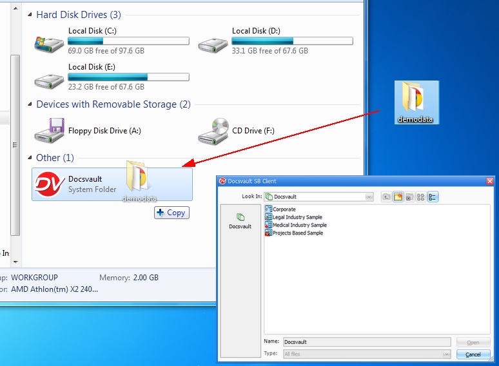Viewport: 499px width, 366px height.
Task: Click the Up One Level toolbar icon
Action: coord(386,197)
